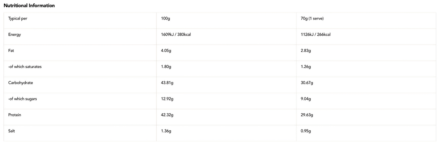Click the 1.26g saturates per serve value
This screenshot has height=145, width=441.
[305, 67]
